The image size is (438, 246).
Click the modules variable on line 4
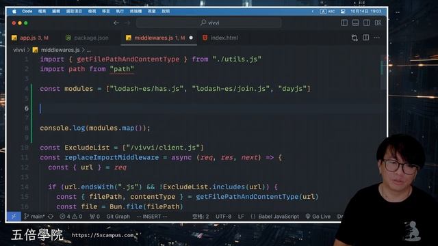click(79, 89)
